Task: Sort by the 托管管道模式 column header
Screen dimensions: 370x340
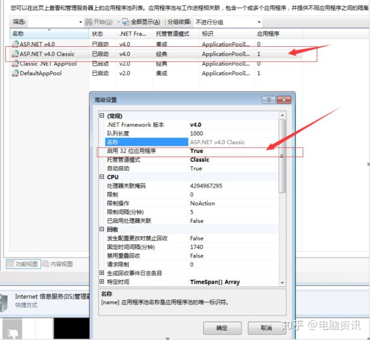Action: (x=176, y=33)
